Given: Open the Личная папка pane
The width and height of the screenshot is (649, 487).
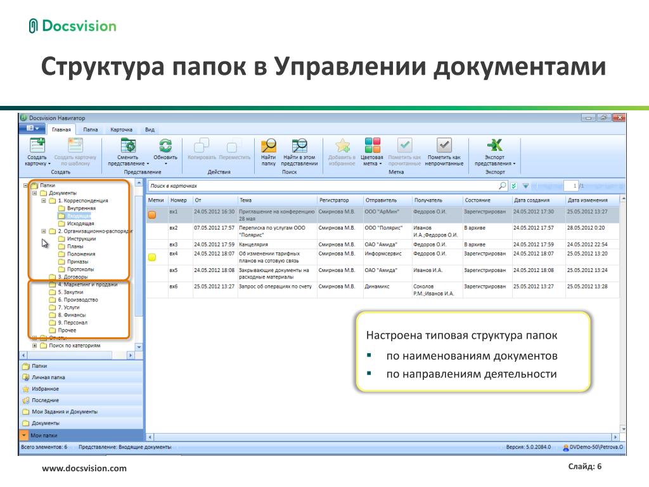Looking at the screenshot, I should click(x=82, y=377).
